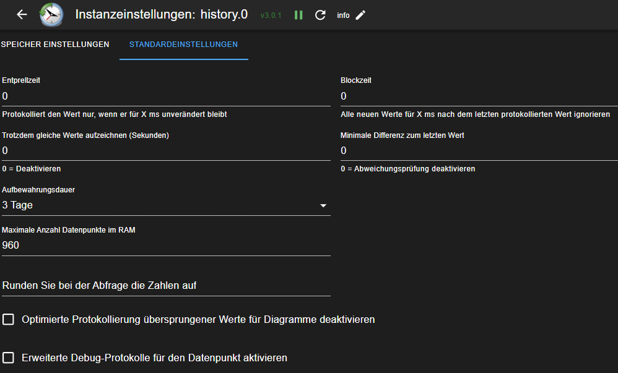The height and width of the screenshot is (373, 618).
Task: Click the Entprellzeit input field
Action: [166, 96]
